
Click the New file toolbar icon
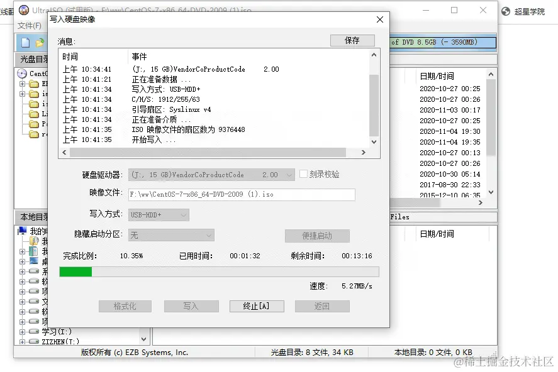click(26, 43)
